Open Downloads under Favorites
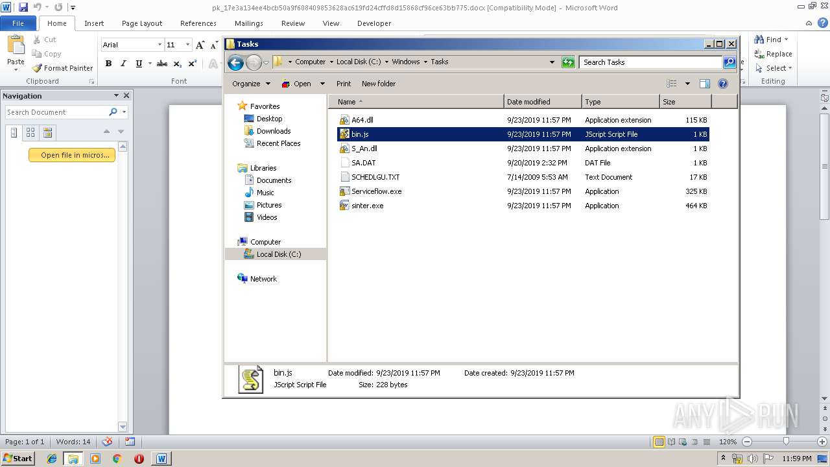The height and width of the screenshot is (467, 830). (x=273, y=131)
